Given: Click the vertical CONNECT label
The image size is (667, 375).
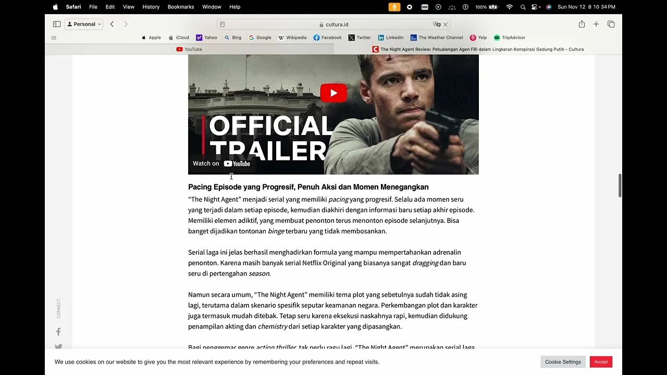Looking at the screenshot, I should [x=58, y=308].
